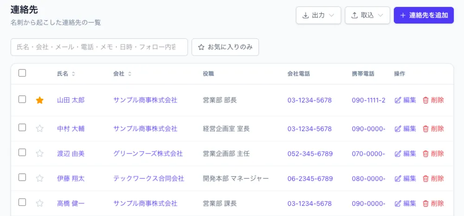This screenshot has height=216, width=464.
Task: Open contact name 中村 大輔
Action: coord(71,128)
